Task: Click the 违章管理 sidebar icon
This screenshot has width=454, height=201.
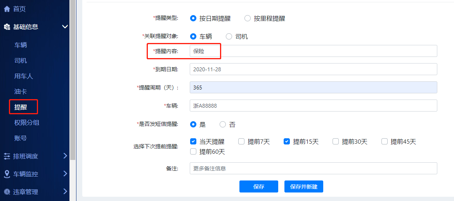Action: (x=7, y=192)
